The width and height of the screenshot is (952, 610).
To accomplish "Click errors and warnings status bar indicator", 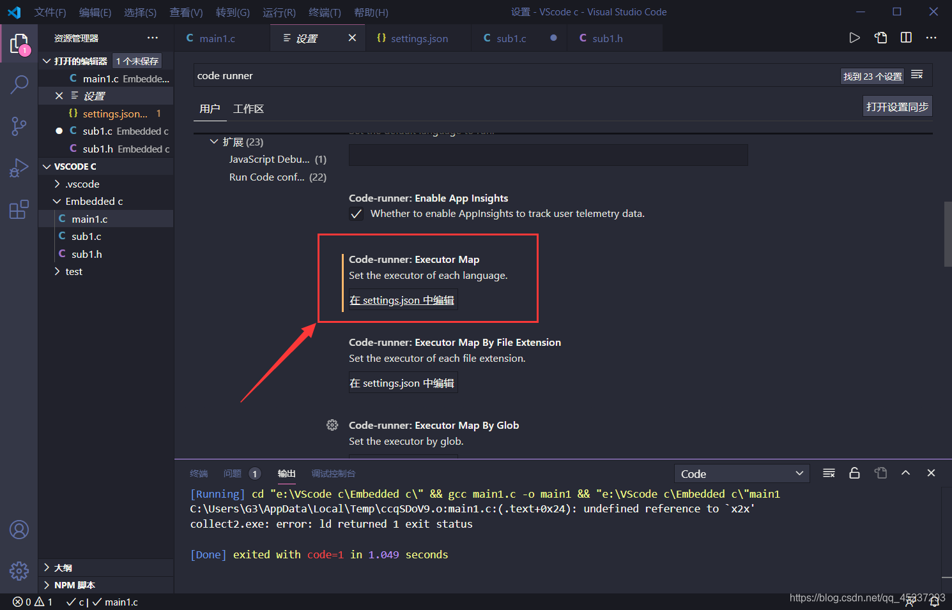I will (33, 602).
